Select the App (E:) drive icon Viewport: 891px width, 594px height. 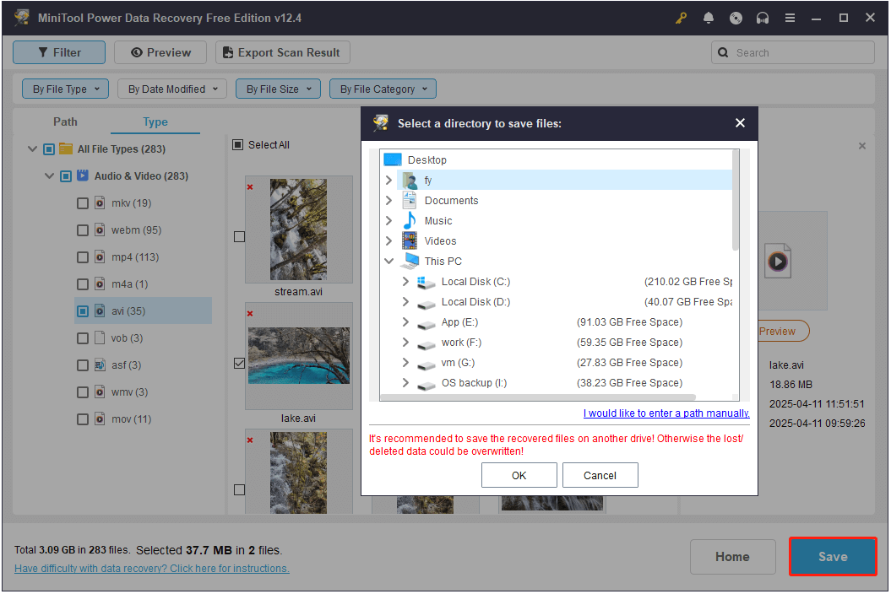[x=426, y=324]
